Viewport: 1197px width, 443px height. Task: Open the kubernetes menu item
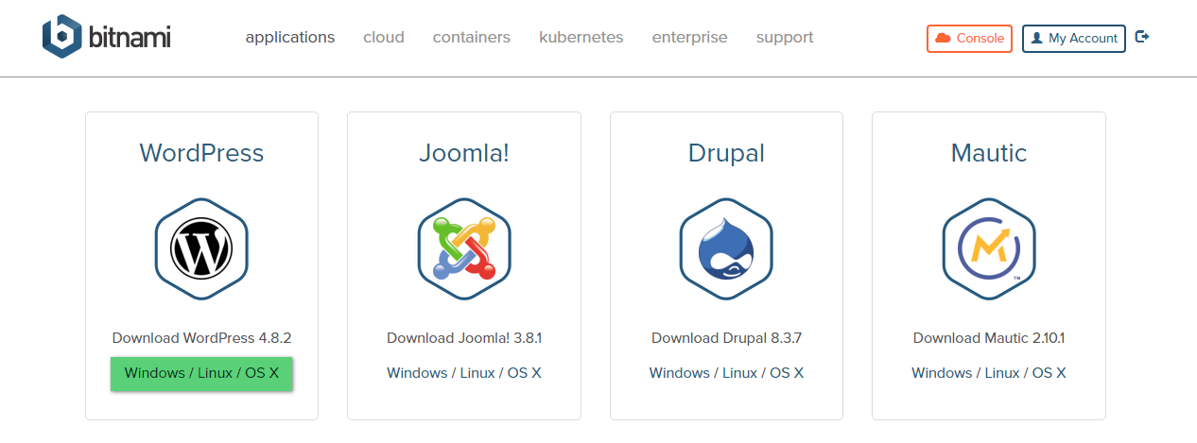pyautogui.click(x=581, y=38)
